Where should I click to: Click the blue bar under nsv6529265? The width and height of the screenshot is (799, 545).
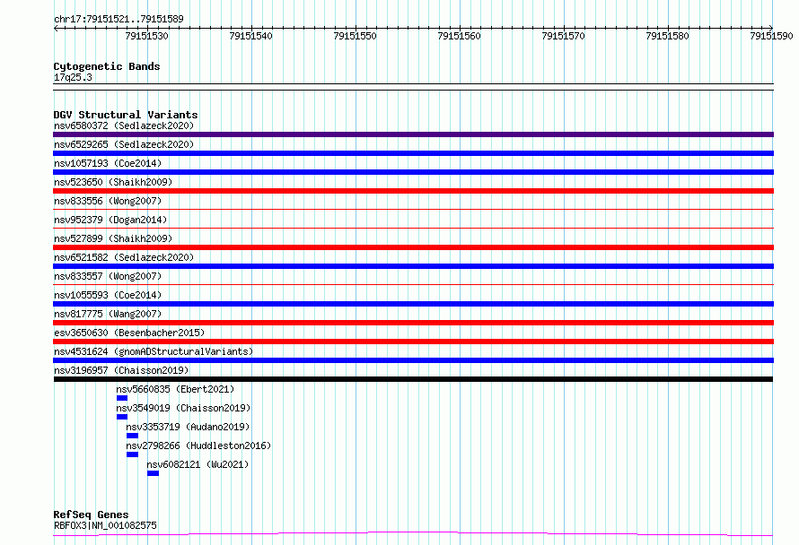[x=413, y=153]
